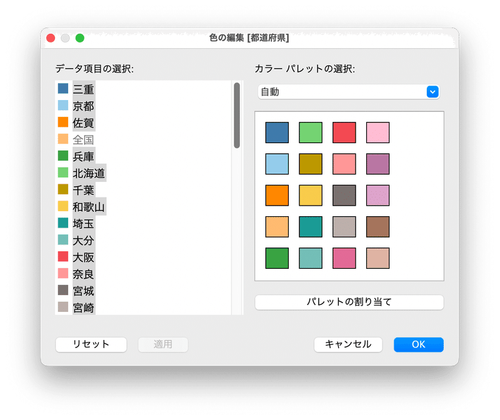Select the 北海道 data item

89,173
